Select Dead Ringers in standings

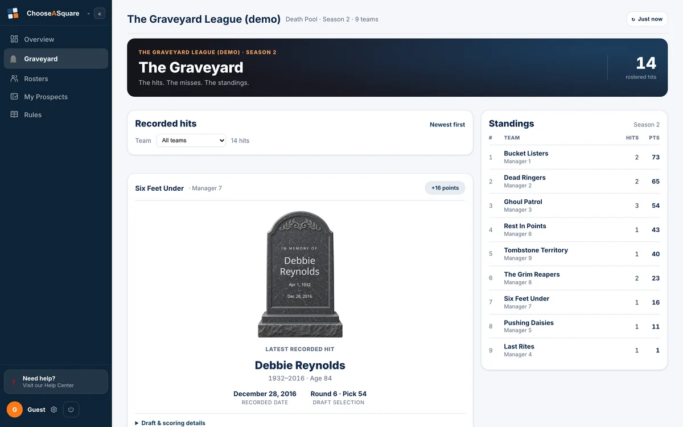pos(525,178)
